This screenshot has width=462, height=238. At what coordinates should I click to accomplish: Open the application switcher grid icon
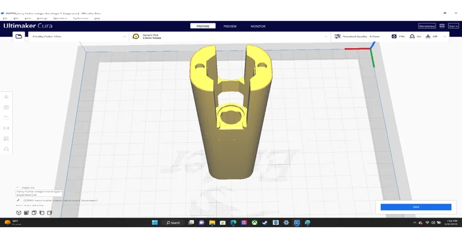[x=442, y=26]
